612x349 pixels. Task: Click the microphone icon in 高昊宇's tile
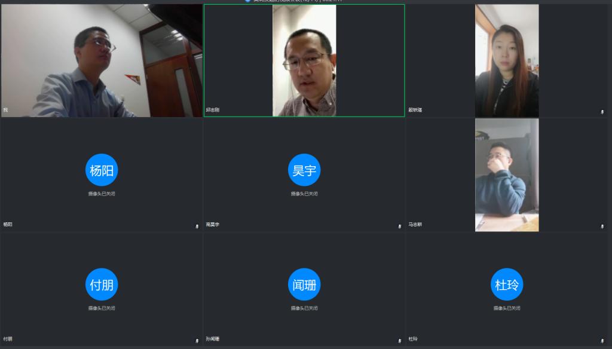pos(400,226)
